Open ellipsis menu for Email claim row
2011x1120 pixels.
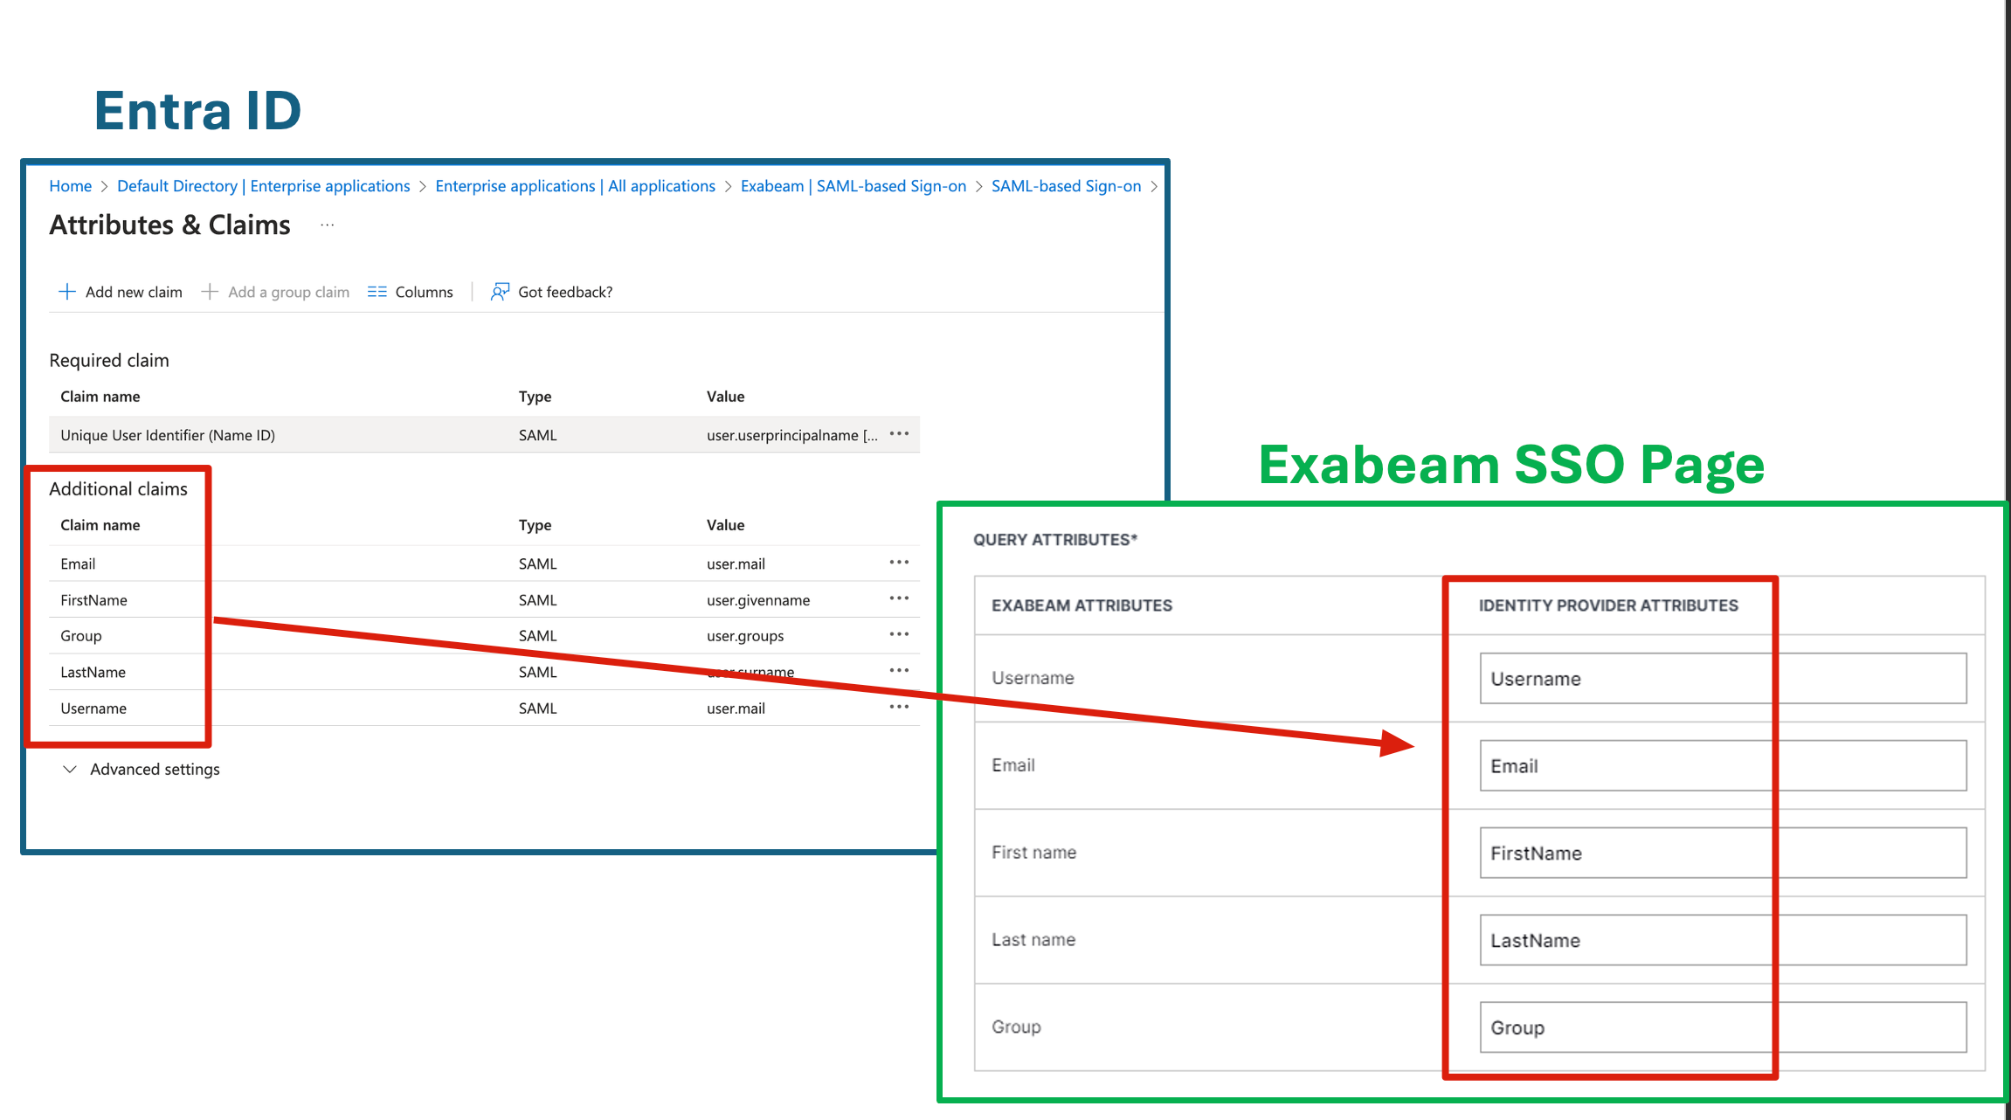pos(899,563)
